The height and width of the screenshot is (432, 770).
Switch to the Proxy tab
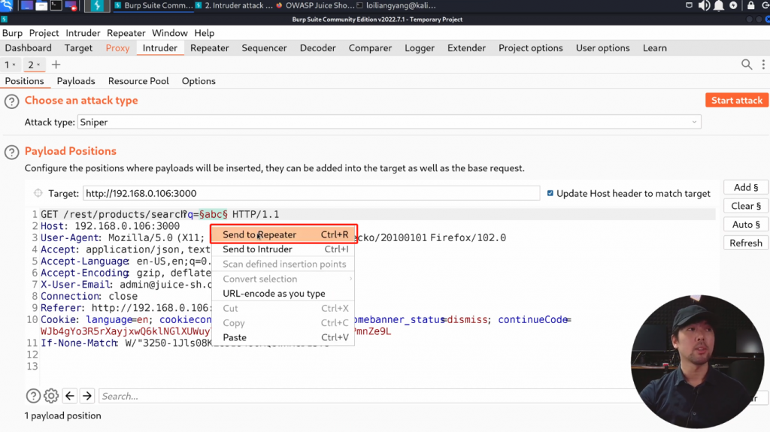pyautogui.click(x=117, y=48)
